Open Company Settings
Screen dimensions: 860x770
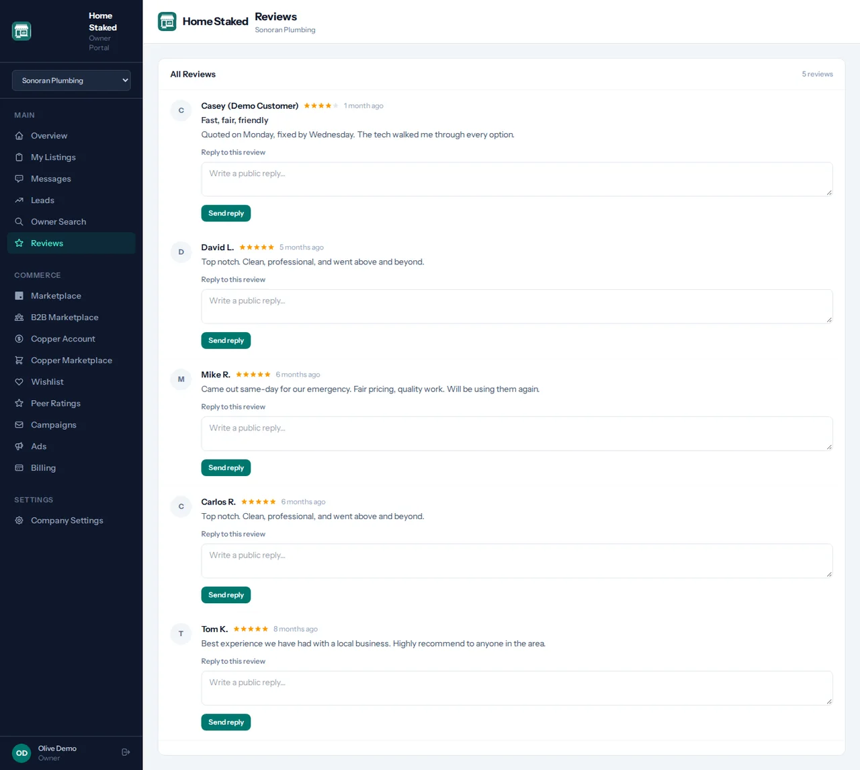click(71, 521)
